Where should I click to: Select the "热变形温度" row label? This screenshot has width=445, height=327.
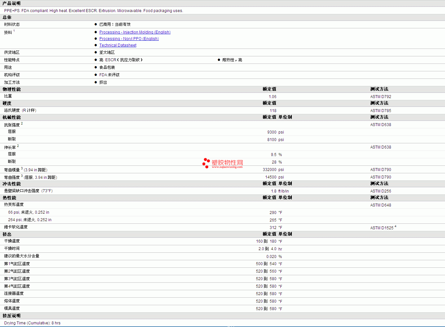14,205
